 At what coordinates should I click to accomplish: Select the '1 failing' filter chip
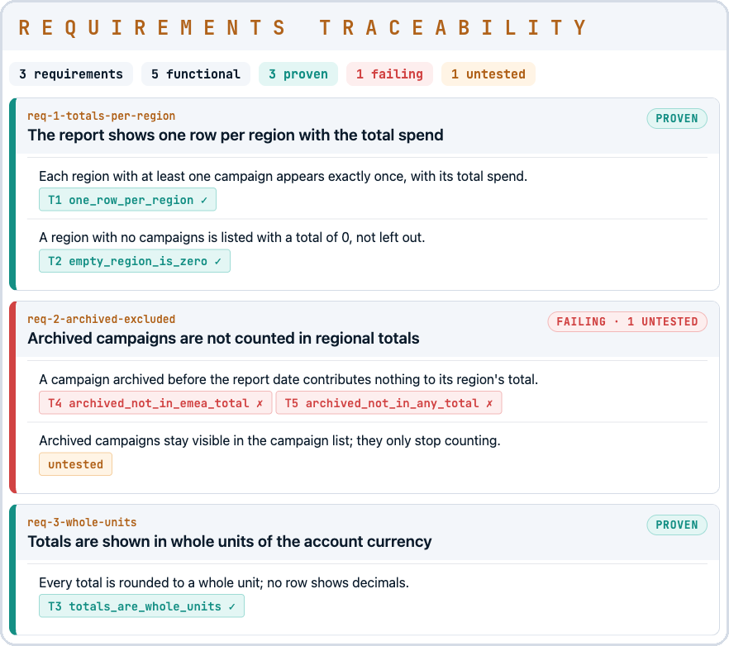(x=389, y=74)
